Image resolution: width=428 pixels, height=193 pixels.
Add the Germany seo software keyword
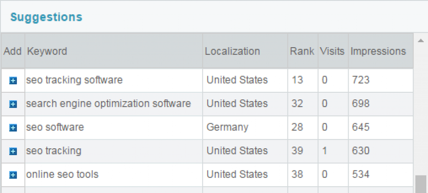(13, 127)
